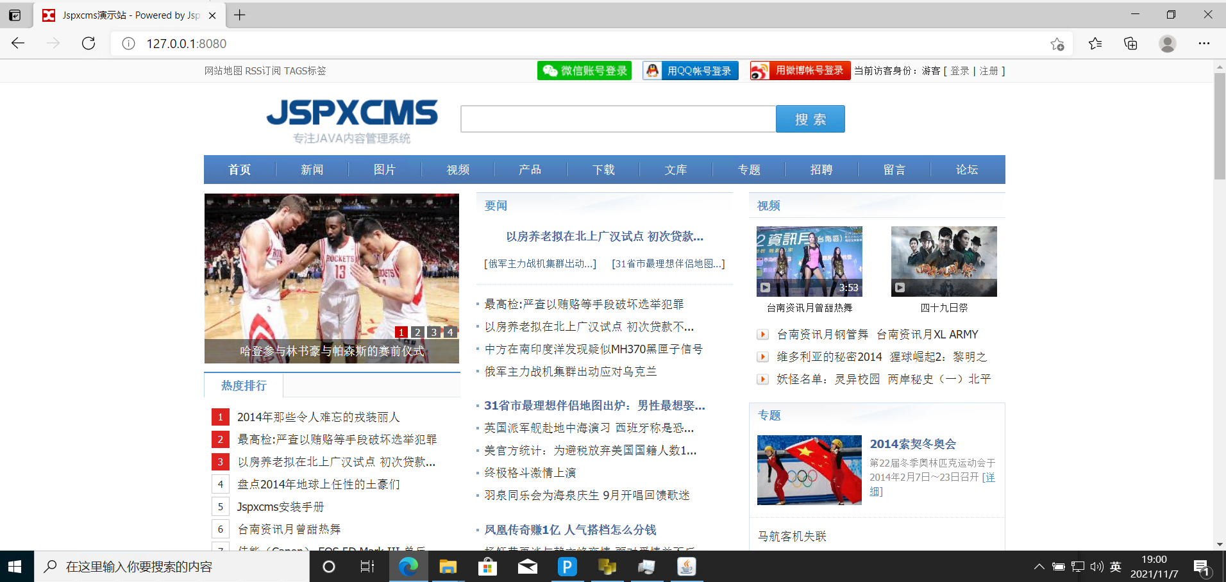Log in with QQ account button
1226x582 pixels.
691,71
